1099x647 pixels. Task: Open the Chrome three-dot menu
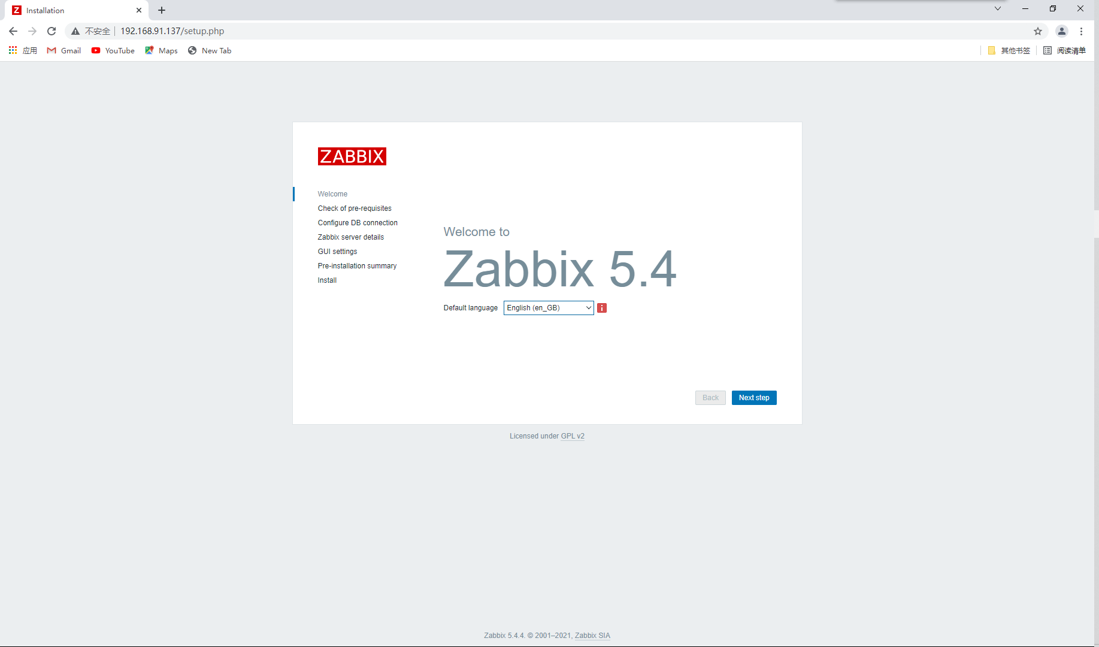pyautogui.click(x=1082, y=31)
